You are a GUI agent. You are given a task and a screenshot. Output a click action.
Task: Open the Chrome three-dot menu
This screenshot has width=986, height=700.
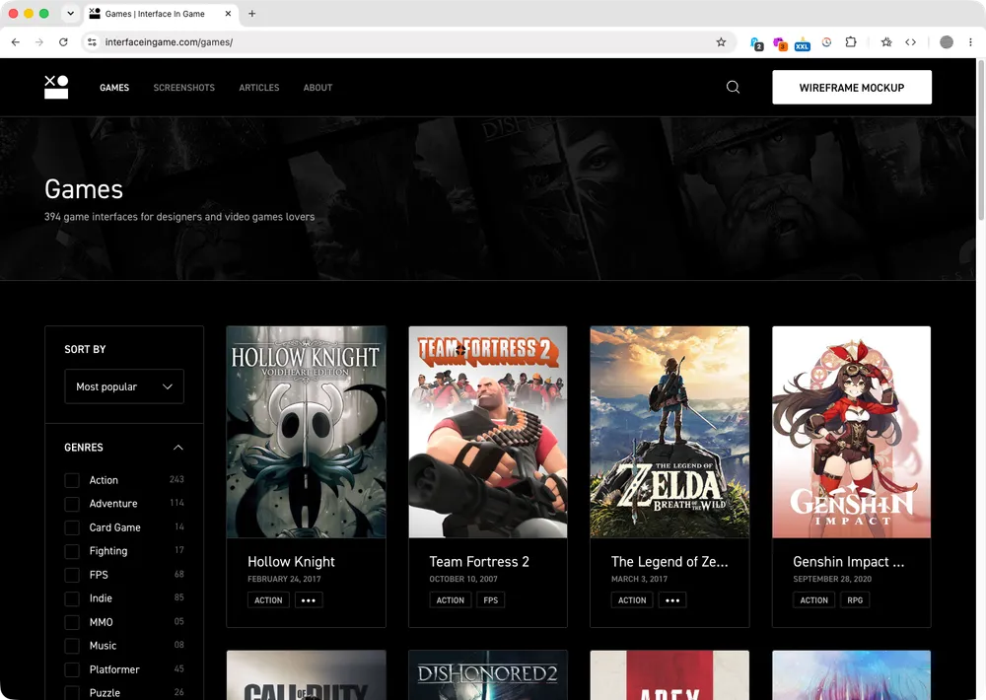coord(970,42)
